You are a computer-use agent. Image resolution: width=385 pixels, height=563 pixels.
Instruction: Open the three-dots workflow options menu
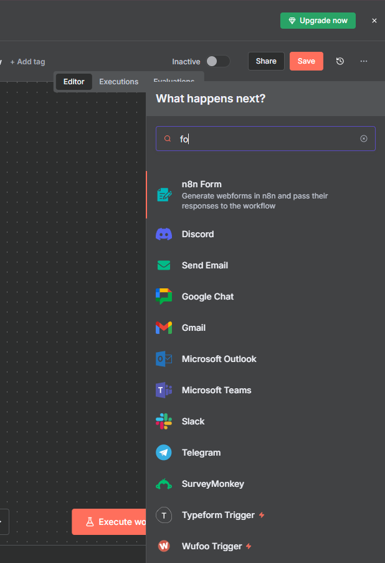point(364,61)
